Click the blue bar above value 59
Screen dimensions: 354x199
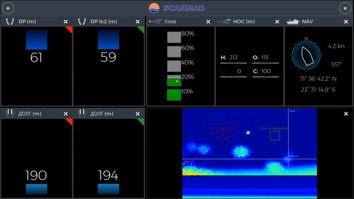click(x=108, y=39)
